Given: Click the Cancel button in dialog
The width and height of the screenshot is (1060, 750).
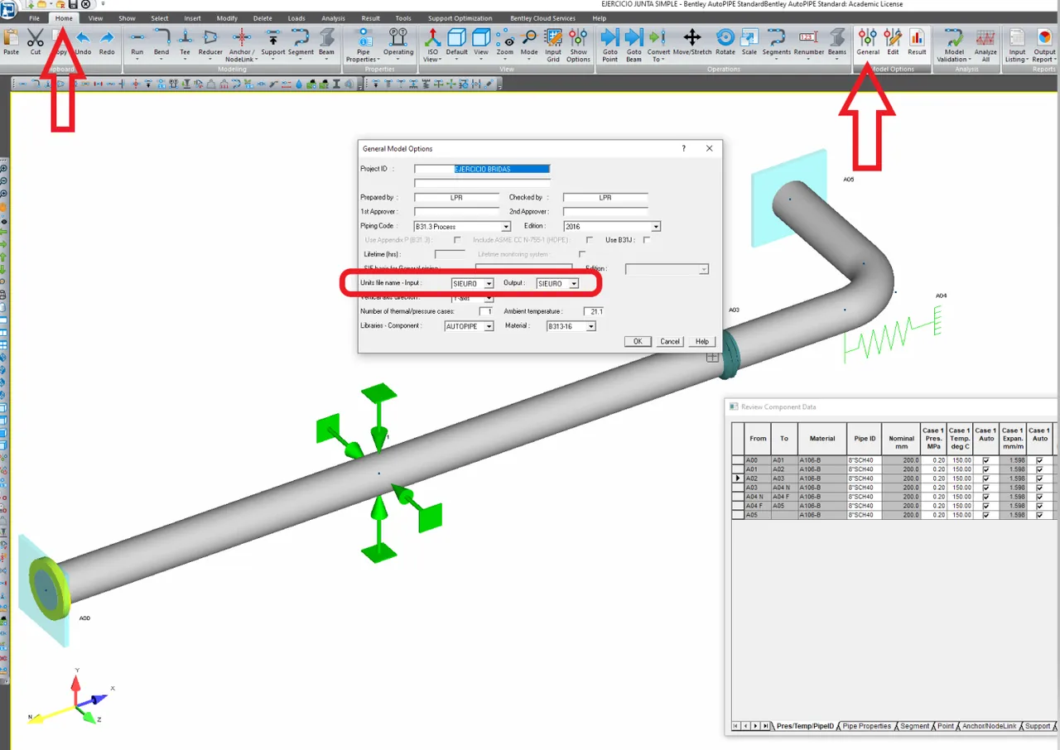Looking at the screenshot, I should click(x=670, y=341).
